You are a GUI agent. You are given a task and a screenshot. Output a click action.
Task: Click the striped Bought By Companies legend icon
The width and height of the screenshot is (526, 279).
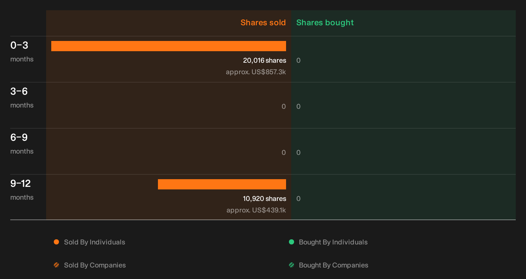coord(292,265)
